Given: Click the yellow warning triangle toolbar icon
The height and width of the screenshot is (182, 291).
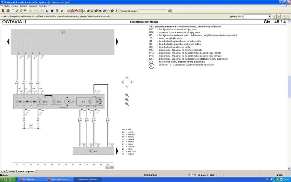Looking at the screenshot, I should pos(85,11).
